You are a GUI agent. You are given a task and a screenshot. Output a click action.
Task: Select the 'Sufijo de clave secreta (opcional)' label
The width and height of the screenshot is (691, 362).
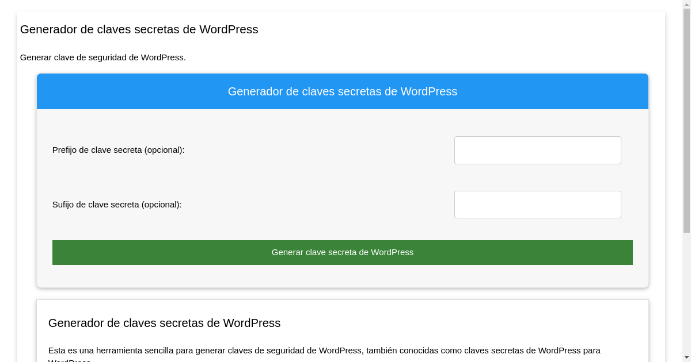pos(116,204)
